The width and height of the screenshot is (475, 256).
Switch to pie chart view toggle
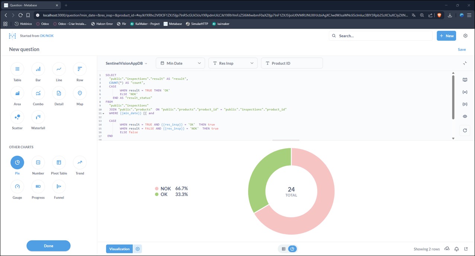click(292, 249)
